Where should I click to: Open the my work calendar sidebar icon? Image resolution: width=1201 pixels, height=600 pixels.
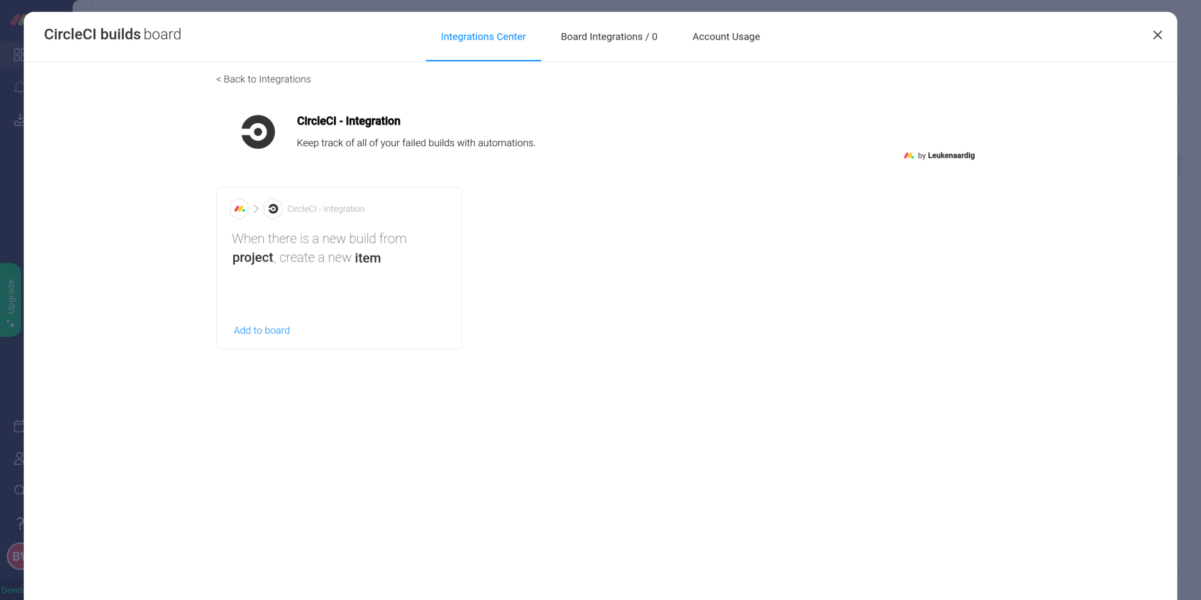[x=19, y=427]
